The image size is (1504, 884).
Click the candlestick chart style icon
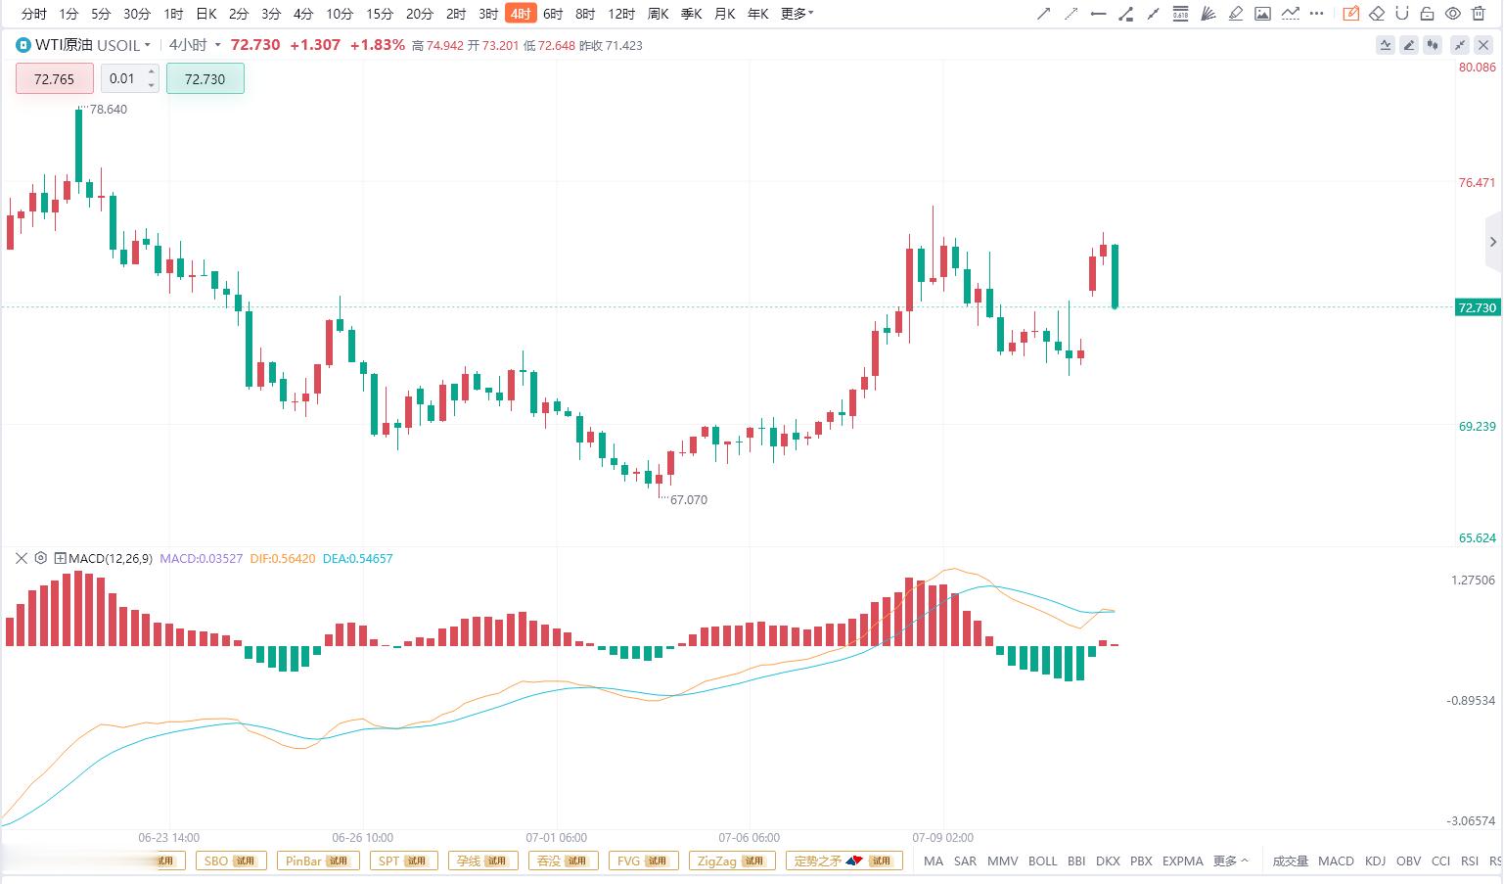[1435, 45]
